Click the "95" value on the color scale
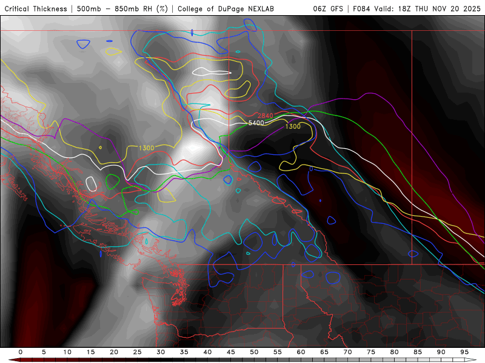The image size is (485, 363). point(464,352)
